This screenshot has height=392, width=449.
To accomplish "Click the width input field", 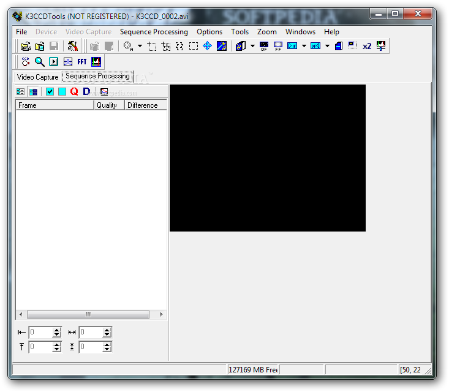I will (91, 332).
